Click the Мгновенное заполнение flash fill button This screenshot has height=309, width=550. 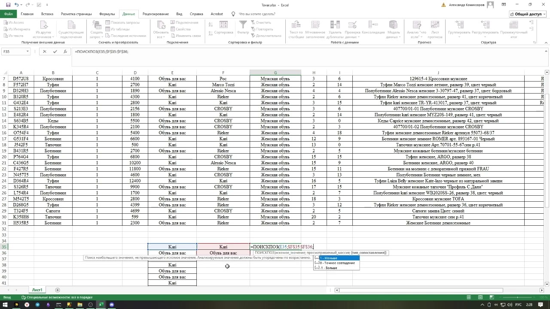point(315,29)
